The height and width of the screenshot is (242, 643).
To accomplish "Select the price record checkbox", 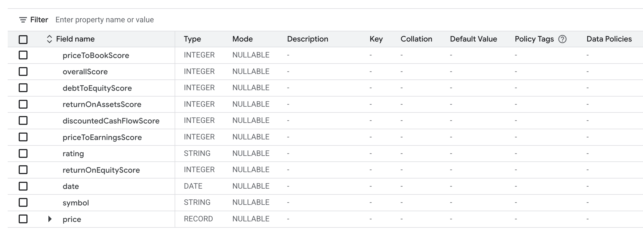I will coord(23,219).
